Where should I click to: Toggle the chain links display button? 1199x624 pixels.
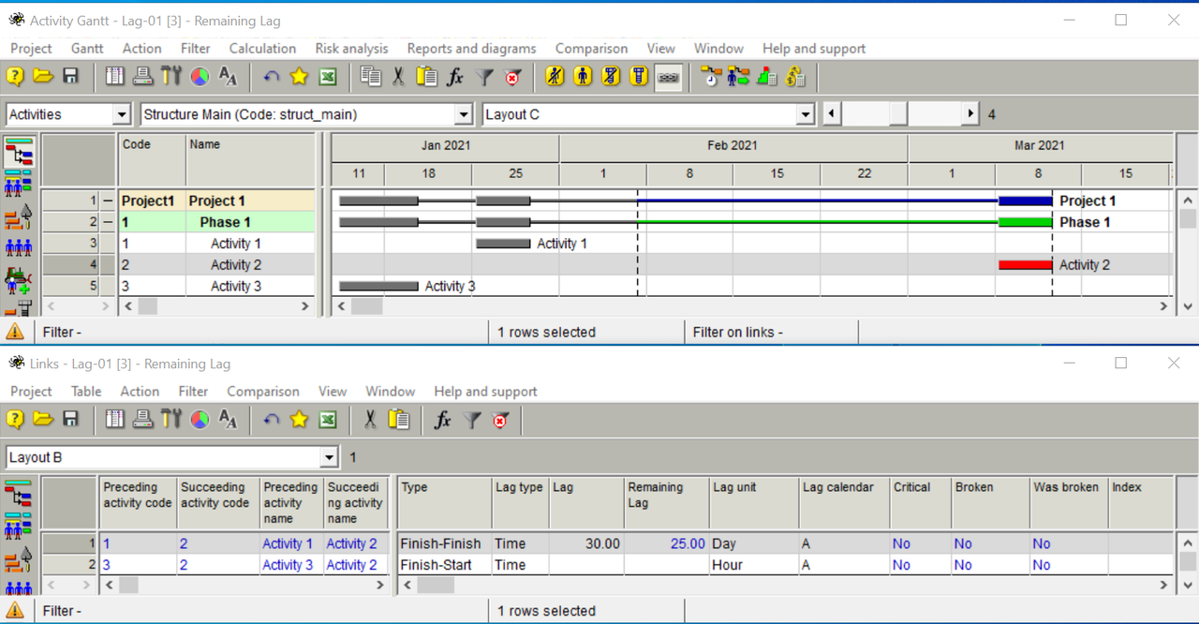(668, 77)
